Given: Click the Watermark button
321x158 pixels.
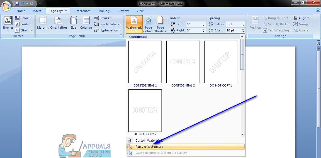Looking at the screenshot, I should (x=134, y=24).
